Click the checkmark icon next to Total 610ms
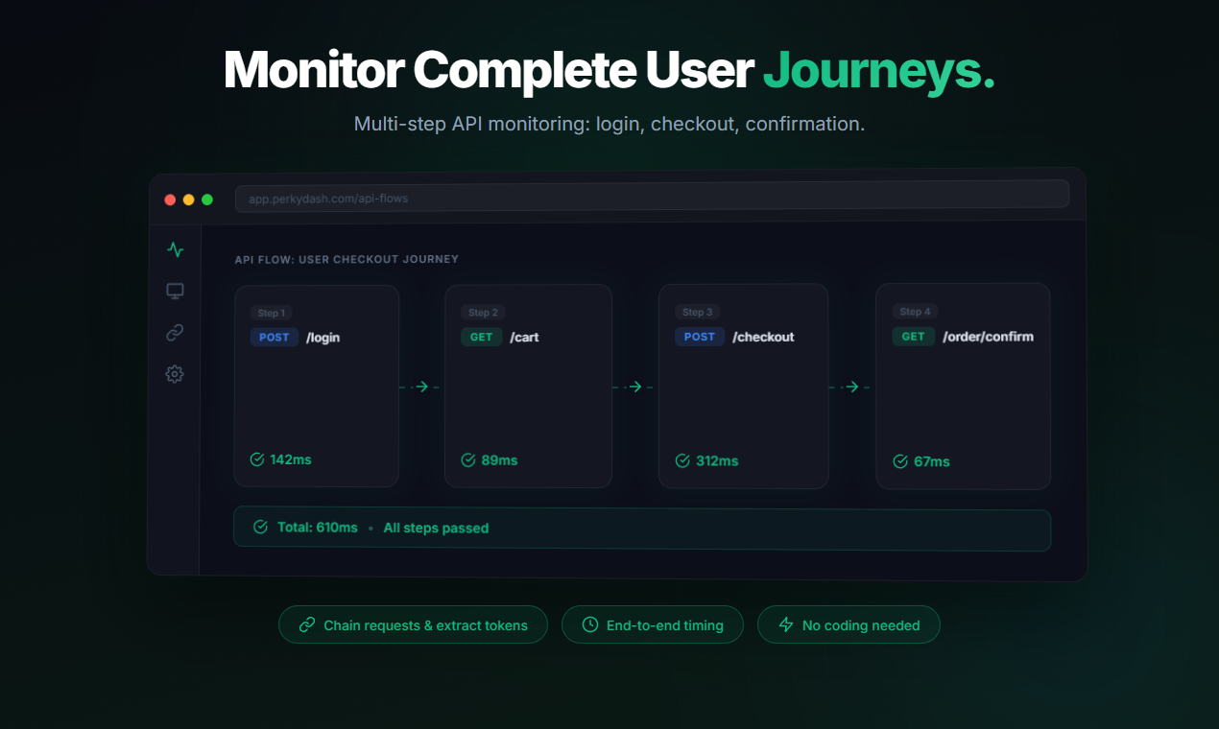The height and width of the screenshot is (729, 1219). point(259,527)
